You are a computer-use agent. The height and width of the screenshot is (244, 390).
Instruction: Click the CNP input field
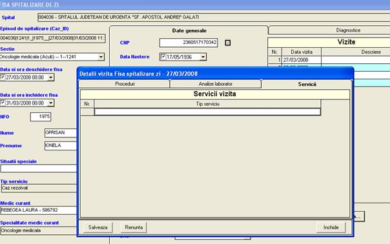[189, 43]
